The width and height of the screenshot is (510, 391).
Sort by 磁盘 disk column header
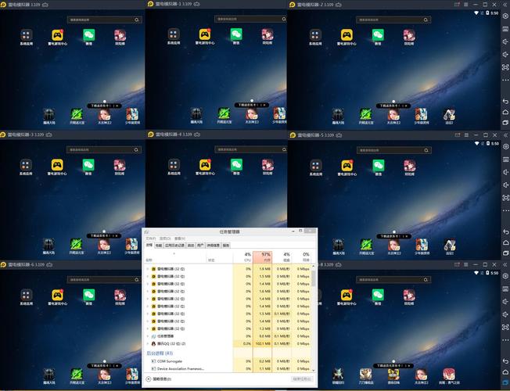point(282,257)
